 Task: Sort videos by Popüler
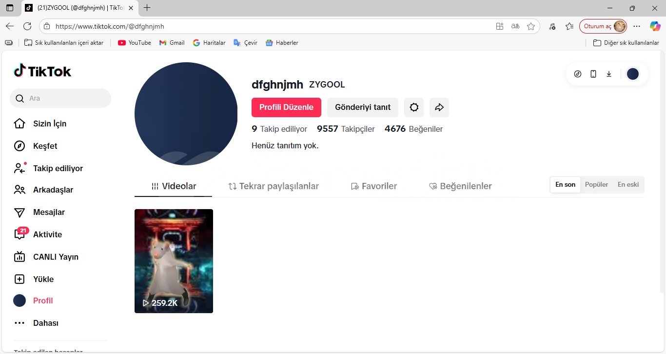596,185
